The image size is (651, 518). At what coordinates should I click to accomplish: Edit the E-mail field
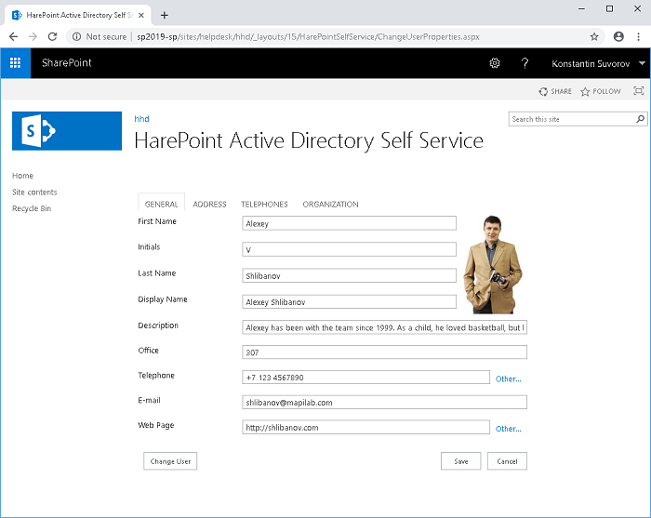tap(384, 402)
